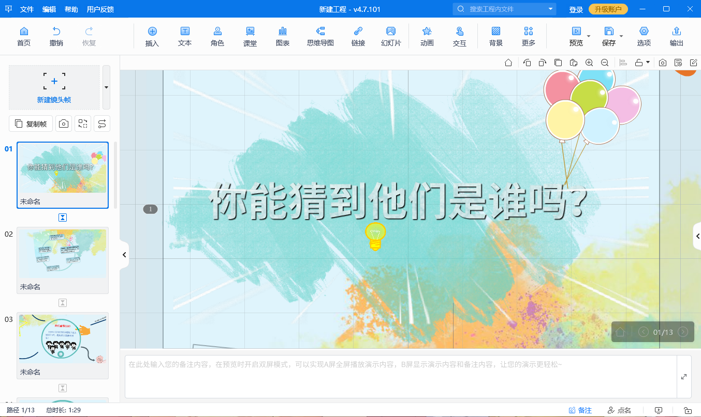The image size is (701, 417).
Task: Expand the search box dropdown arrow
Action: pyautogui.click(x=550, y=9)
